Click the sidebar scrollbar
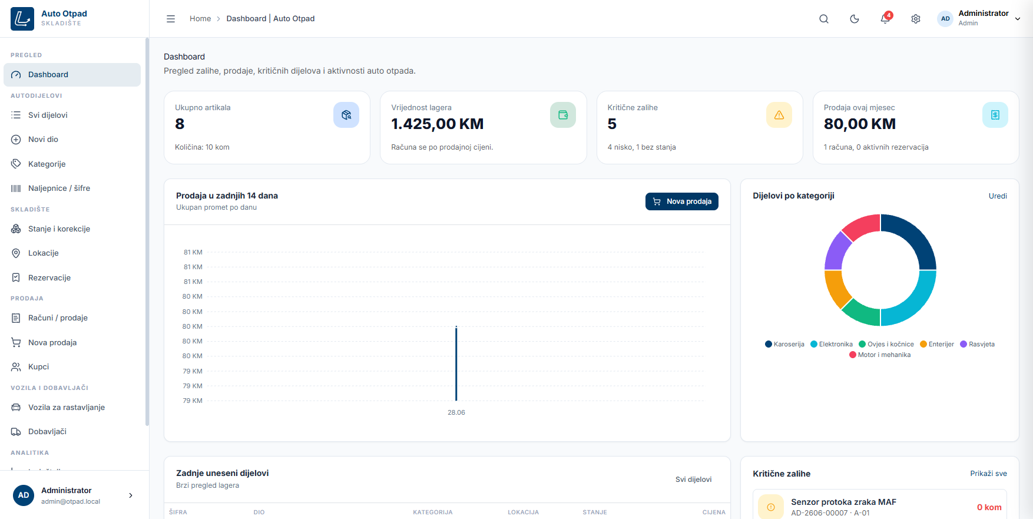Screen dimensions: 1033x519 pyautogui.click(x=147, y=232)
